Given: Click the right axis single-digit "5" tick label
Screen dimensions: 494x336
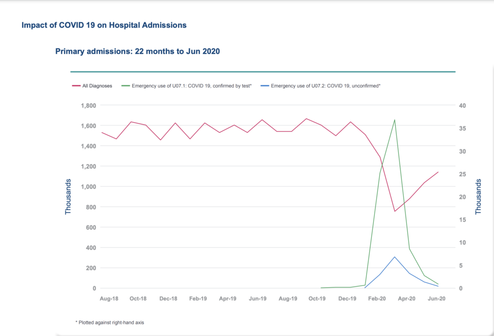Looking at the screenshot, I should (x=461, y=266).
